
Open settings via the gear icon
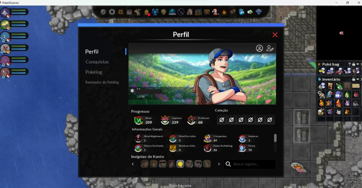pyautogui.click(x=112, y=12)
